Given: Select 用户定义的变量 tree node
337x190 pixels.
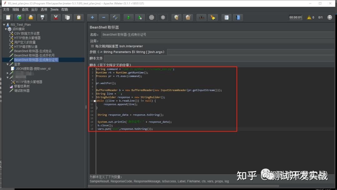Looking at the screenshot, I should (25, 42).
